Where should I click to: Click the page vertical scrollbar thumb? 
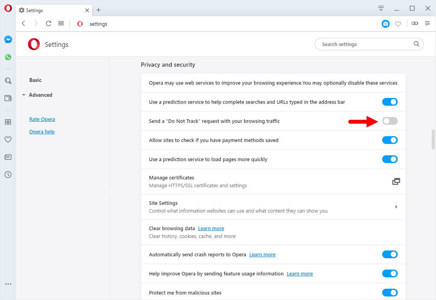(433, 139)
